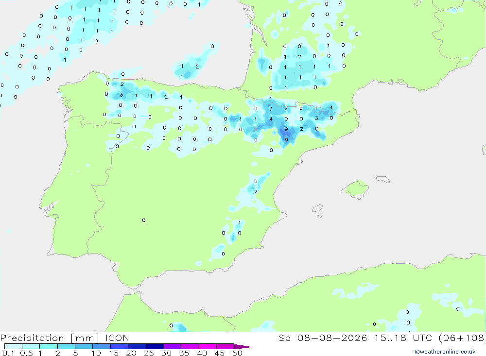Image resolution: width=486 pixels, height=356 pixels.
Task: Select the legend swatch between 5 and 10
Action: tap(84, 346)
